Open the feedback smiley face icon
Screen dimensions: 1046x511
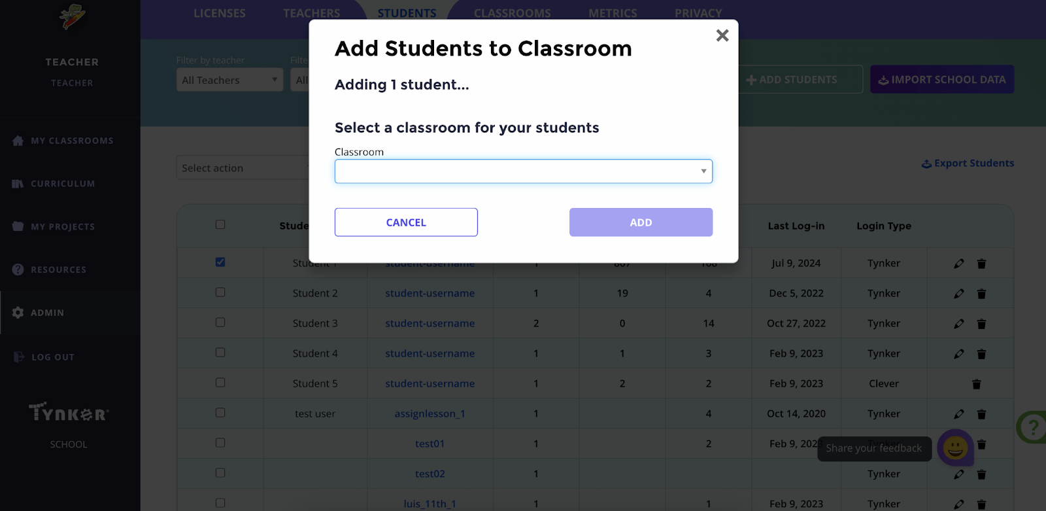point(955,448)
